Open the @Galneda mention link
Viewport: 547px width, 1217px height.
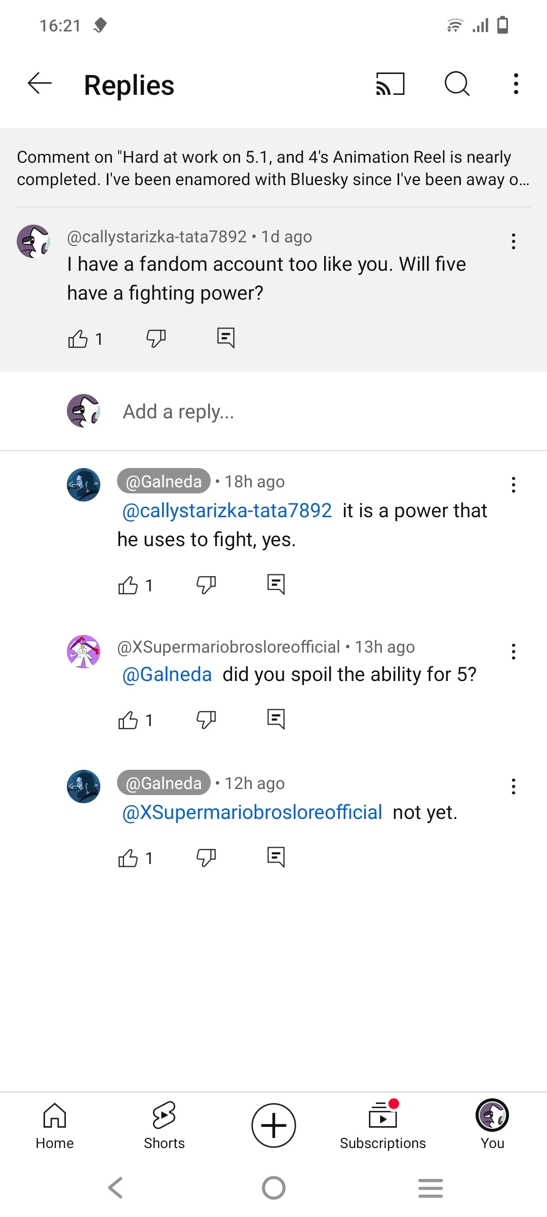(x=166, y=674)
